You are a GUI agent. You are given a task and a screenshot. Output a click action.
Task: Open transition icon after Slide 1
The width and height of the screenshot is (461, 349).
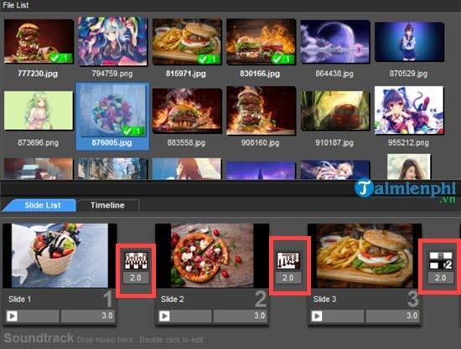coord(136,260)
